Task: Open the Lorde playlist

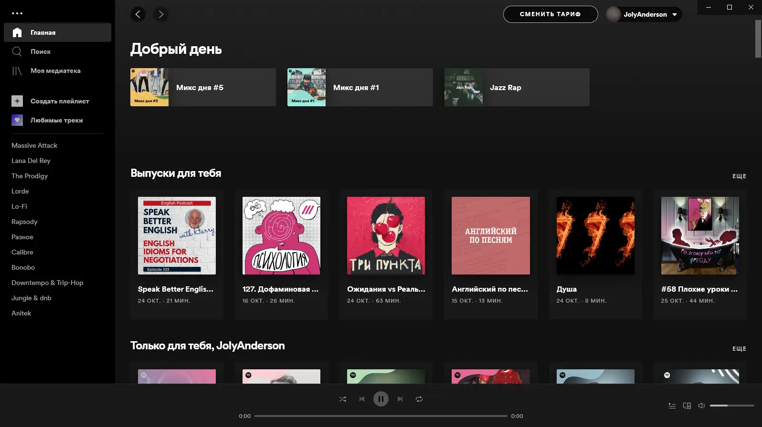Action: point(20,191)
